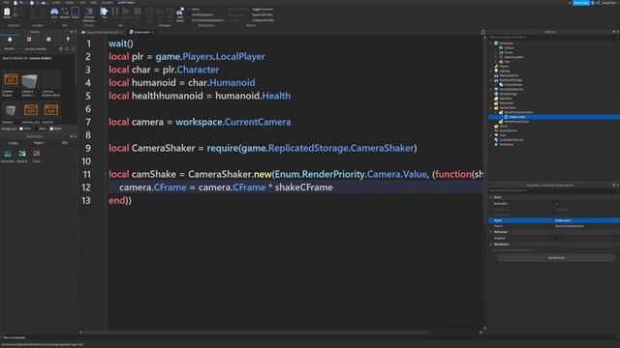The height and width of the screenshot is (348, 620).
Task: Open the Edit tab in Terrain Editor
Action: 65,143
